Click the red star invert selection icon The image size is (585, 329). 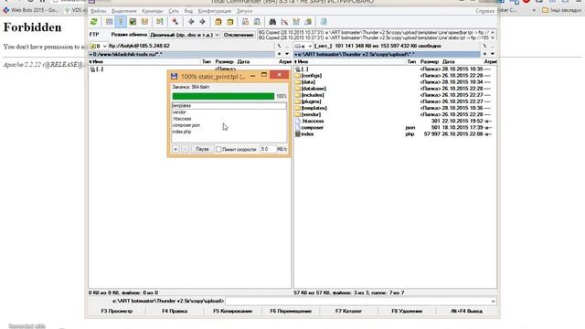[x=175, y=22]
